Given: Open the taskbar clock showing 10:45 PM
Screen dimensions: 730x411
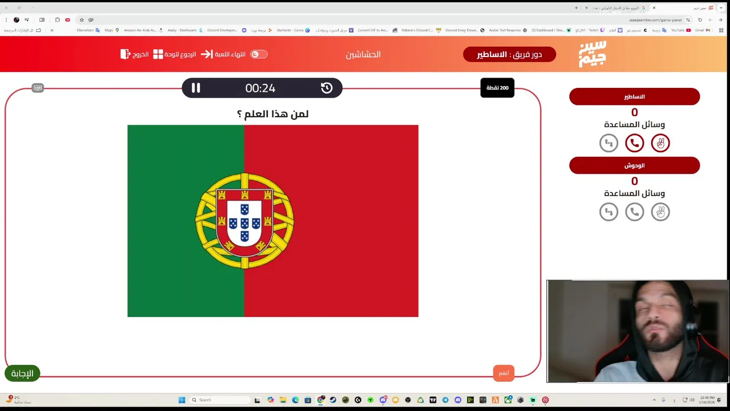Looking at the screenshot, I should [707, 400].
